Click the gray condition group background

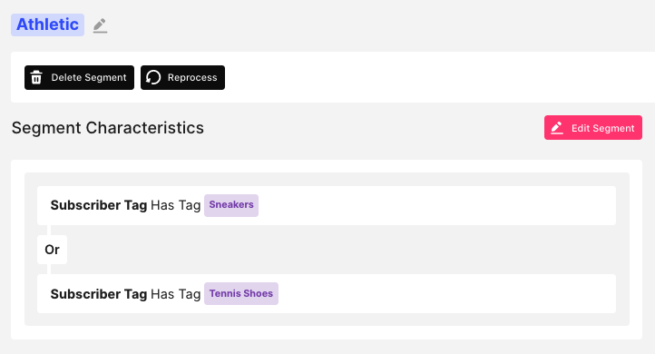[x=334, y=250]
